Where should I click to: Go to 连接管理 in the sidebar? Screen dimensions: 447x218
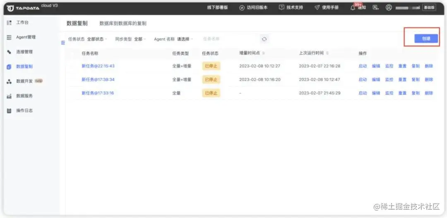tap(24, 52)
